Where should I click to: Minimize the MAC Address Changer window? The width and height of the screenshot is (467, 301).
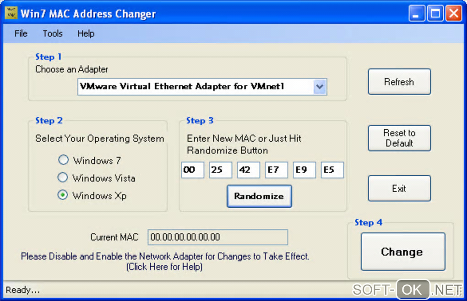click(x=417, y=13)
